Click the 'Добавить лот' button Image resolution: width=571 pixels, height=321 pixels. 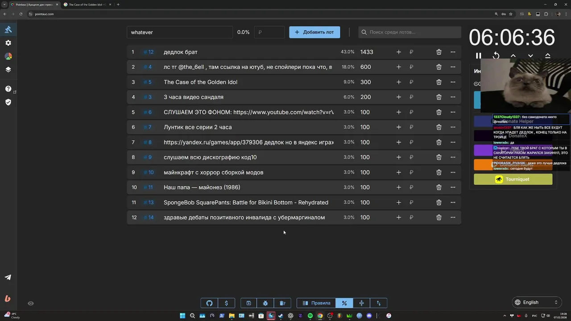[x=314, y=32]
